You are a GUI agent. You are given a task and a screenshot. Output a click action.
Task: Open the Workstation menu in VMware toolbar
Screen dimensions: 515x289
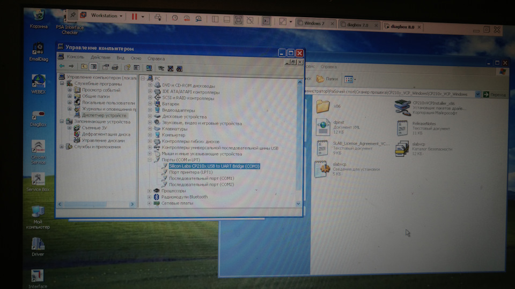pos(106,16)
